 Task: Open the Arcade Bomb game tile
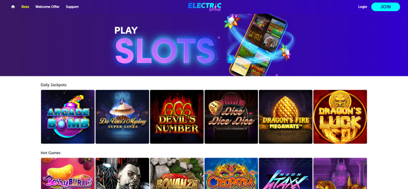click(68, 117)
